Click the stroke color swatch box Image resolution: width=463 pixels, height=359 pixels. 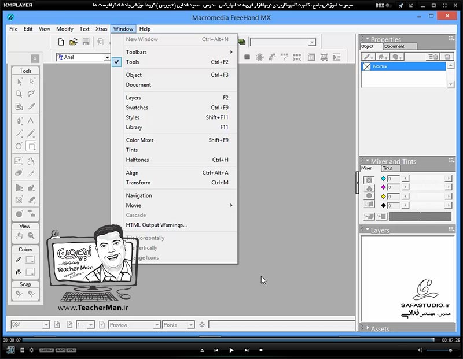pyautogui.click(x=30, y=260)
